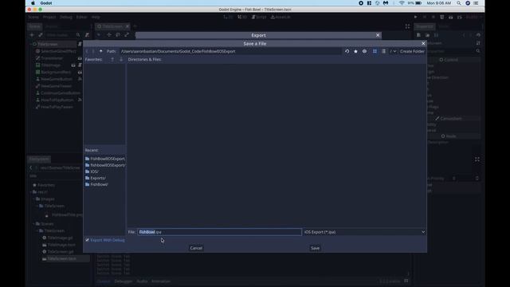Switch to the 2D workspace
510x287 pixels.
229,17
